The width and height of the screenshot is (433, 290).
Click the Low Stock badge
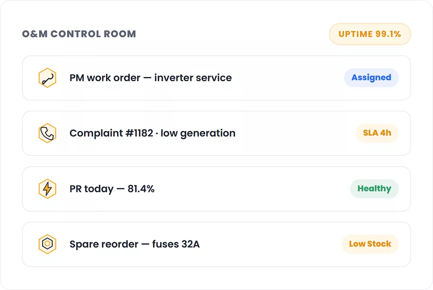pos(370,244)
